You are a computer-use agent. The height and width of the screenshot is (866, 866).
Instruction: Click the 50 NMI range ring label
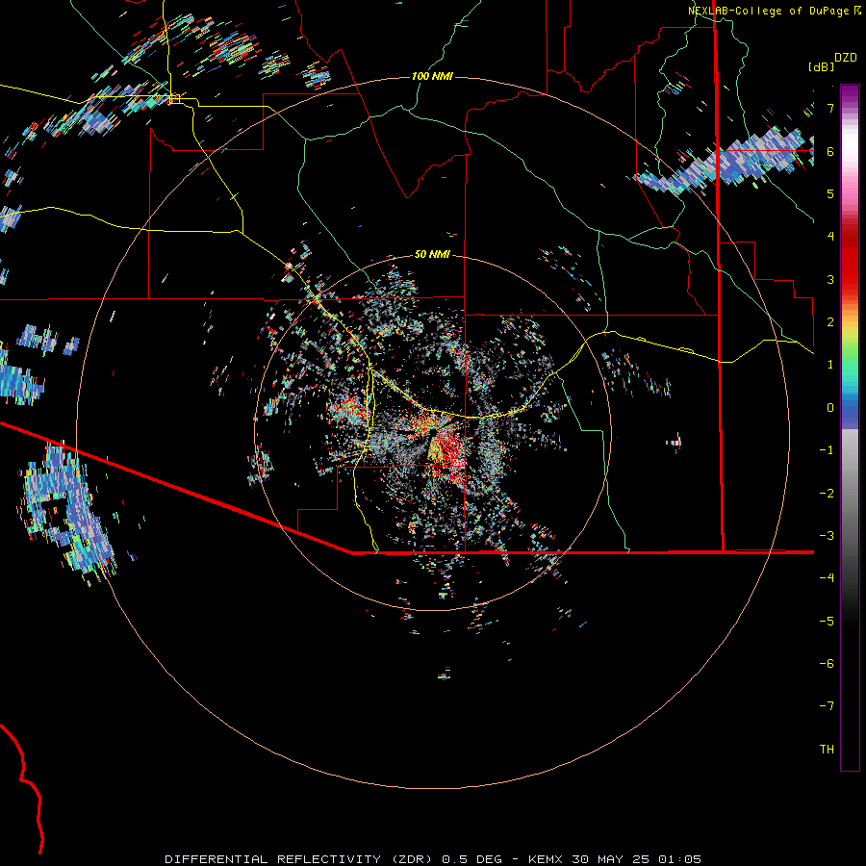432,254
